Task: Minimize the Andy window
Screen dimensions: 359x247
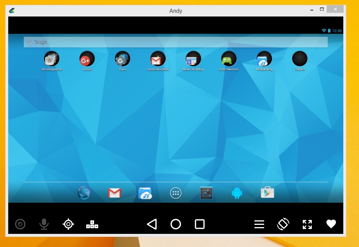Action: click(312, 10)
